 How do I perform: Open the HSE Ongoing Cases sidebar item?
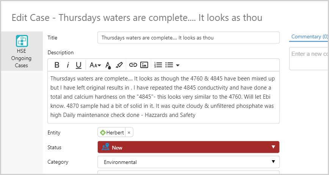pyautogui.click(x=22, y=51)
